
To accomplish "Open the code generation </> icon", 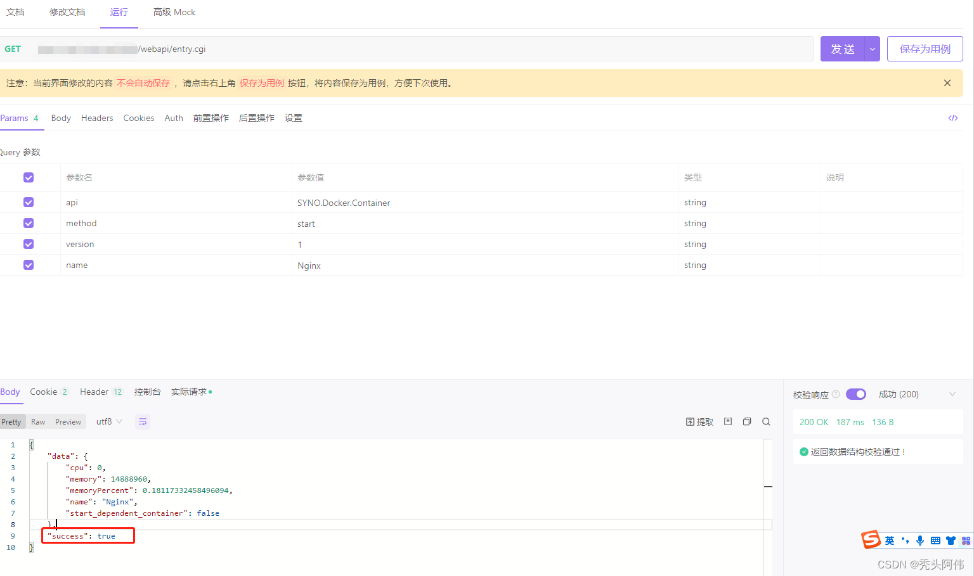I will (953, 118).
